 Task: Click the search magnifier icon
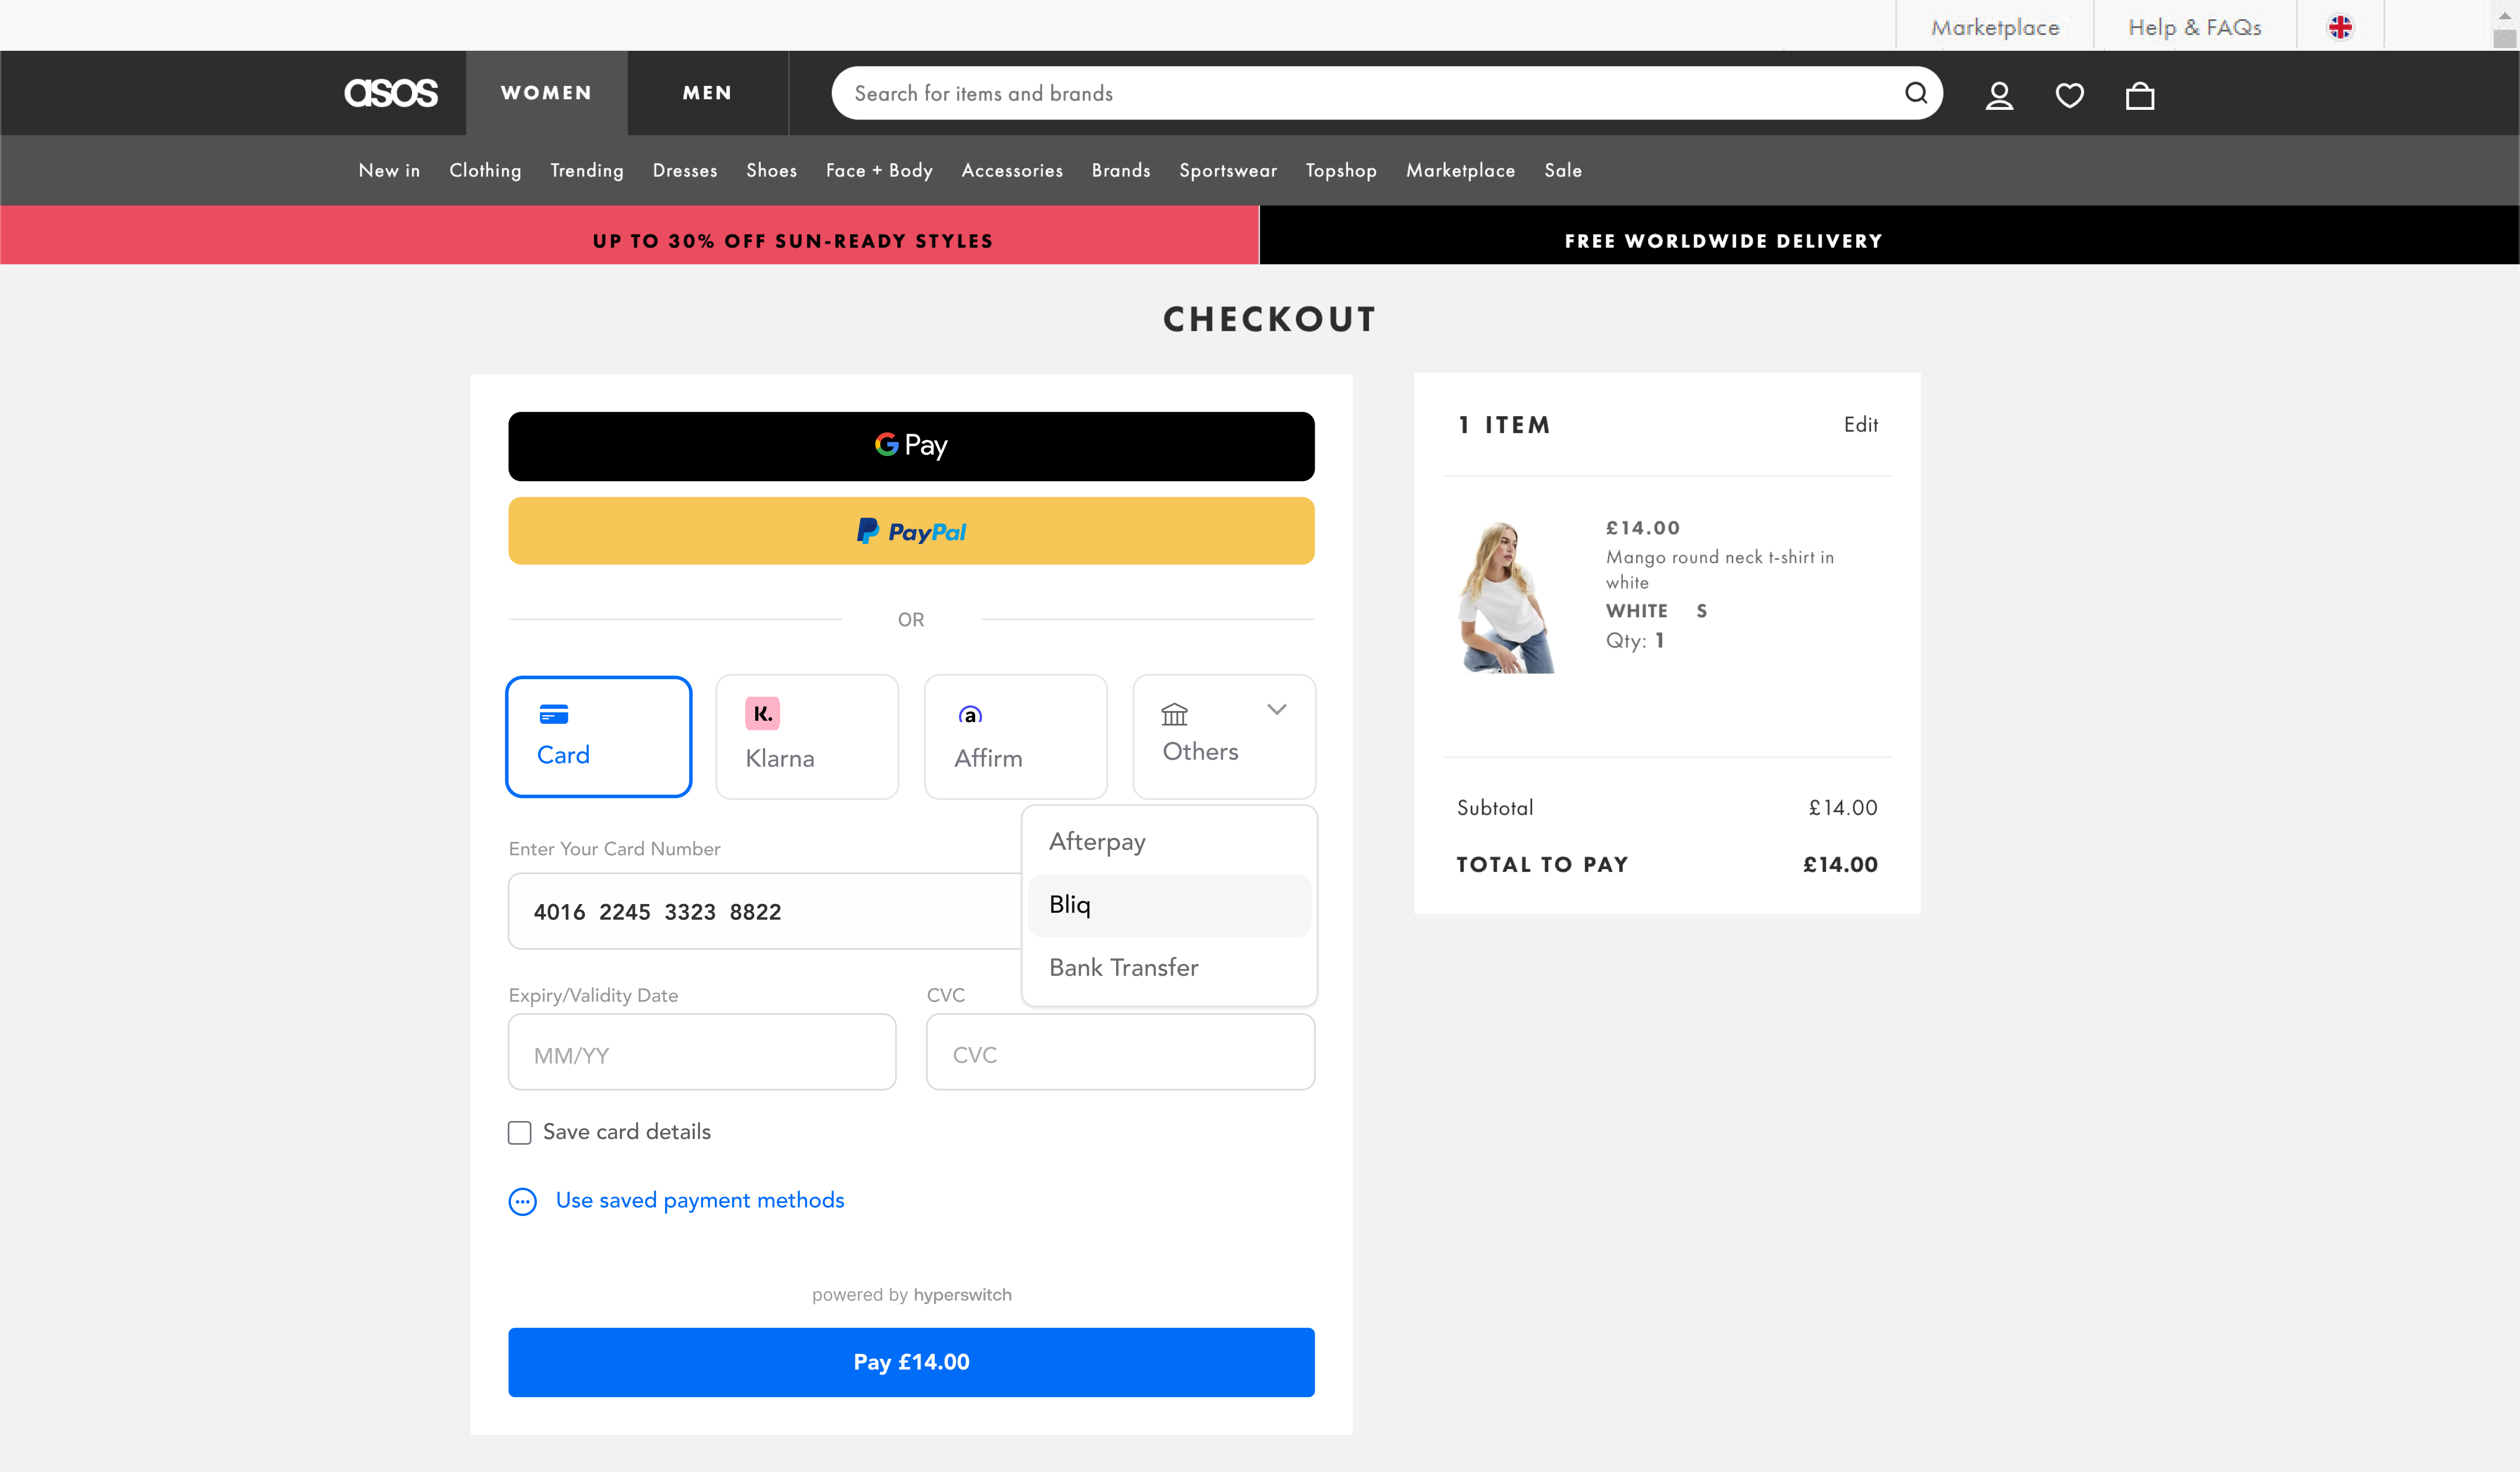pyautogui.click(x=1915, y=93)
